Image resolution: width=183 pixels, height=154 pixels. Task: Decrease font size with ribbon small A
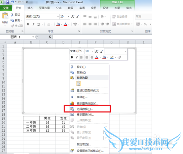(x=78, y=16)
